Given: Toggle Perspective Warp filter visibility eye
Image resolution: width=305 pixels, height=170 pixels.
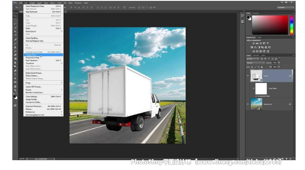Looking at the screenshot, I should coord(256,96).
